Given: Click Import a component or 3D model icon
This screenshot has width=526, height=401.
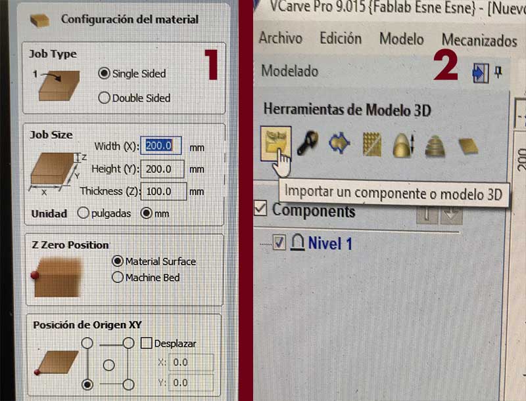Looking at the screenshot, I should point(275,144).
